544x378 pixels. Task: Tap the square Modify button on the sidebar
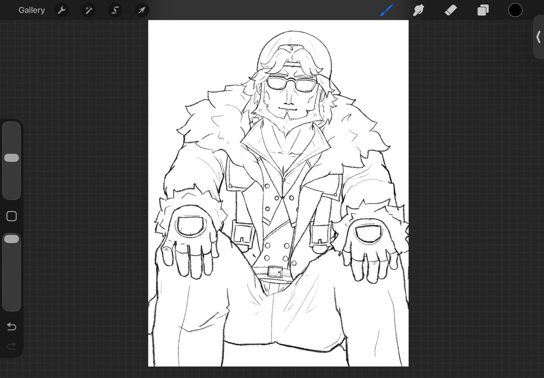pyautogui.click(x=11, y=216)
